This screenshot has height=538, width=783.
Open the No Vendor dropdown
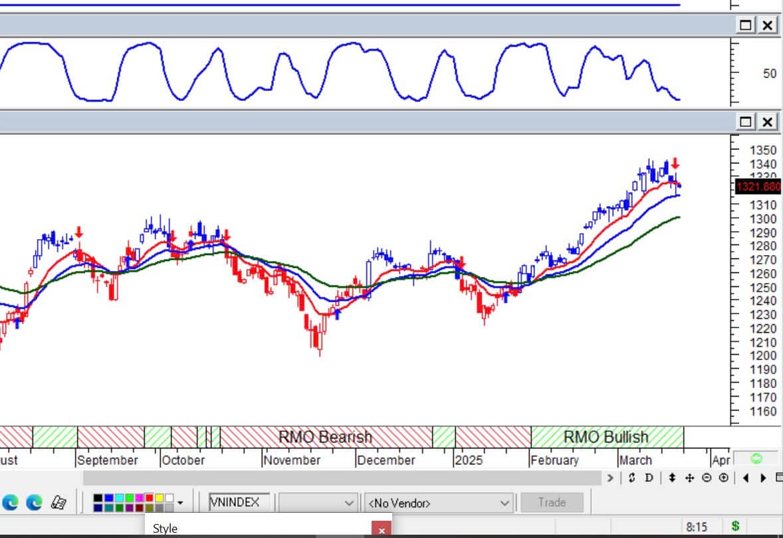pyautogui.click(x=439, y=503)
